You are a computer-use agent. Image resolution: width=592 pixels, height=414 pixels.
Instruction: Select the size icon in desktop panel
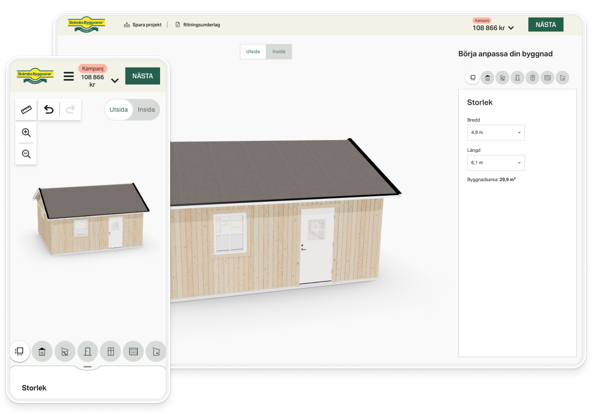(x=472, y=78)
